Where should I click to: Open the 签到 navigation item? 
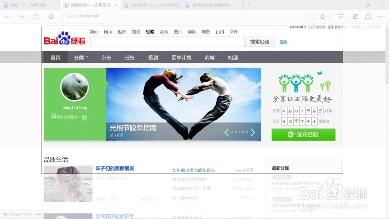click(153, 58)
